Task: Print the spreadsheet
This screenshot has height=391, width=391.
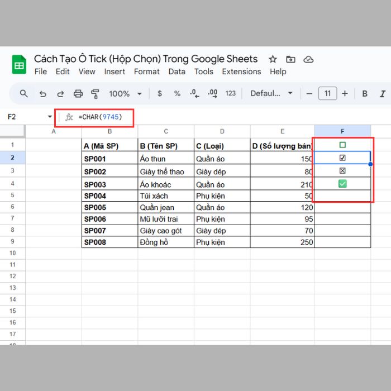Action: 78,94
